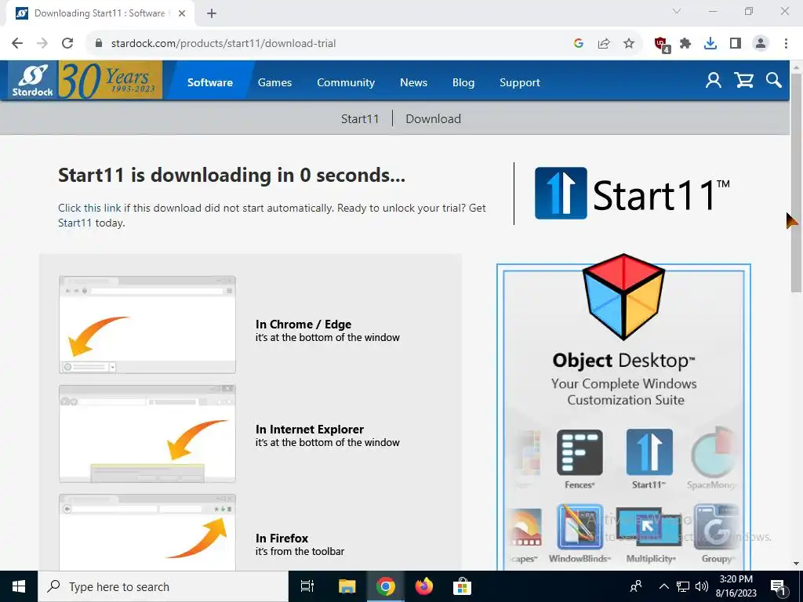Image resolution: width=803 pixels, height=602 pixels.
Task: Open Task View in taskbar
Action: (x=307, y=586)
